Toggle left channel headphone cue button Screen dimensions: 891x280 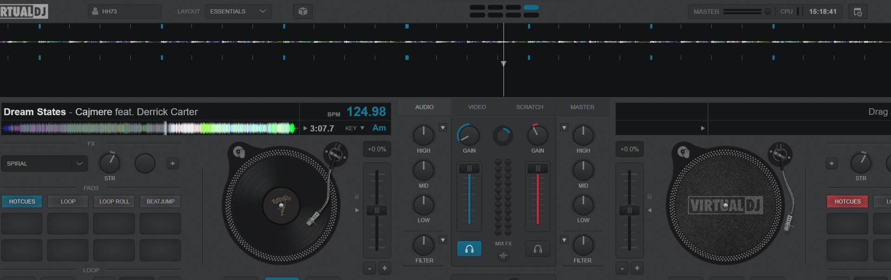(x=469, y=249)
